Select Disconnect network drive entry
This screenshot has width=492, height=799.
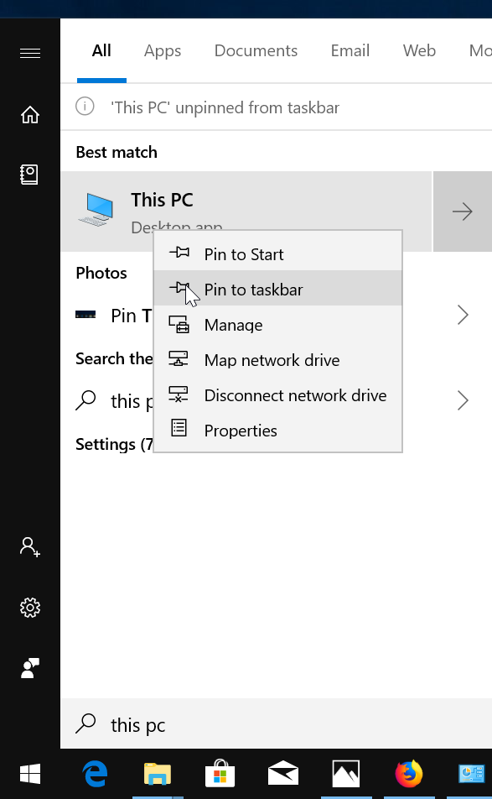[x=295, y=394]
